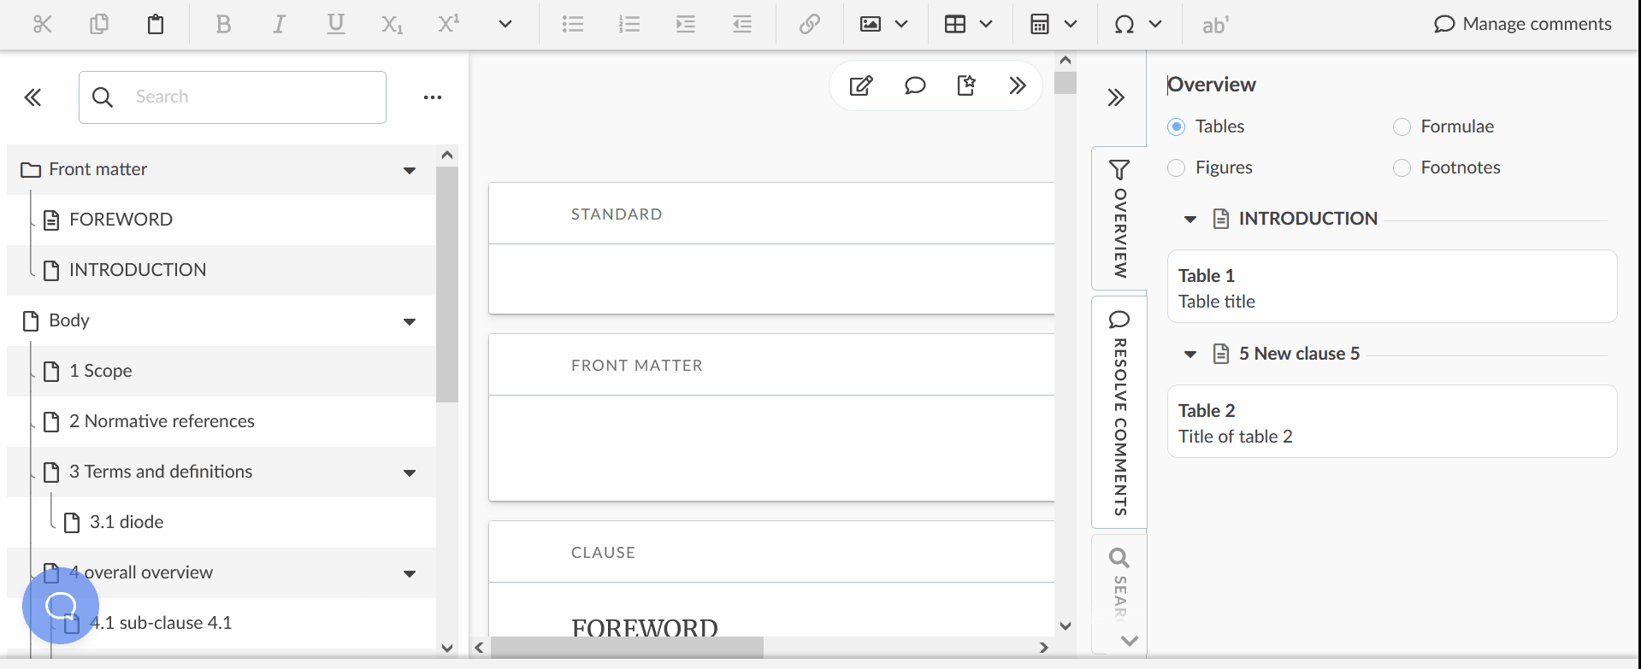This screenshot has width=1641, height=669.
Task: Click the Cut scissors icon
Action: tap(42, 24)
